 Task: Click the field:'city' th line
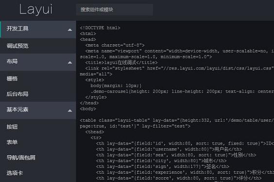click(161, 161)
